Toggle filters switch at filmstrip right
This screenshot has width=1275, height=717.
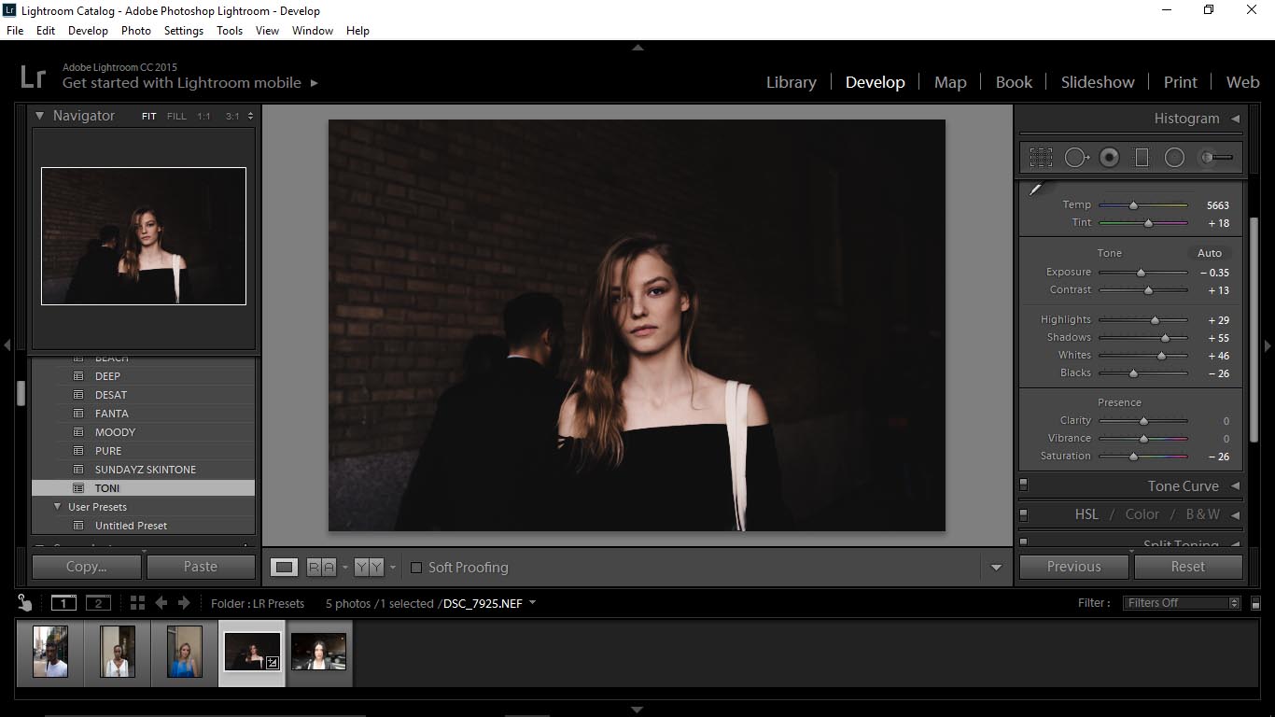(1255, 603)
